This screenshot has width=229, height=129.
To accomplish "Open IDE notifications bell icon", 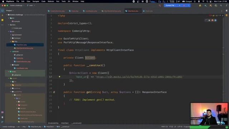I will (x=226, y=10).
